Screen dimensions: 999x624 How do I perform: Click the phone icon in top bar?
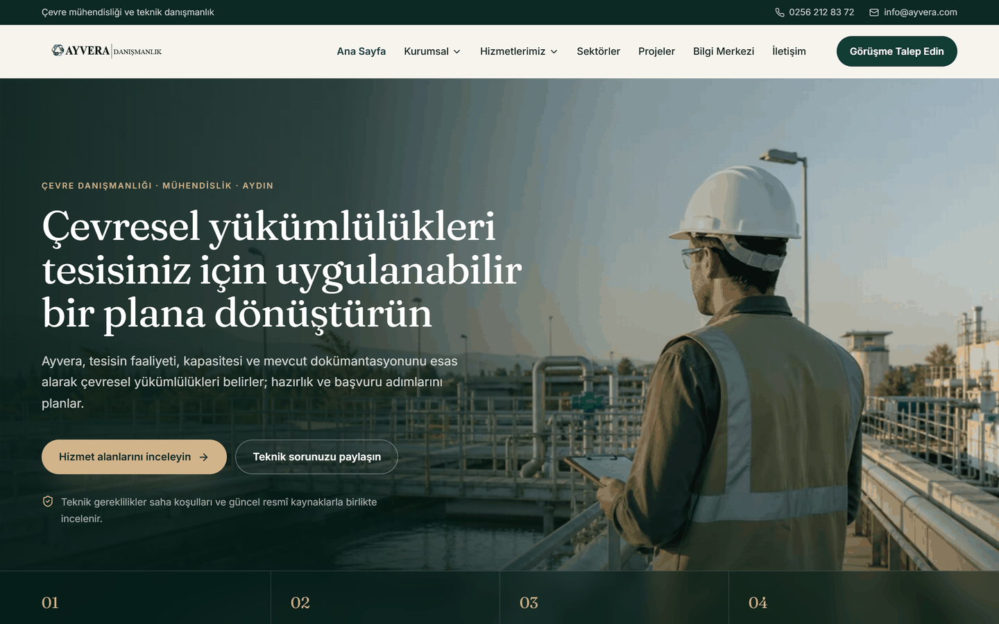tap(780, 12)
